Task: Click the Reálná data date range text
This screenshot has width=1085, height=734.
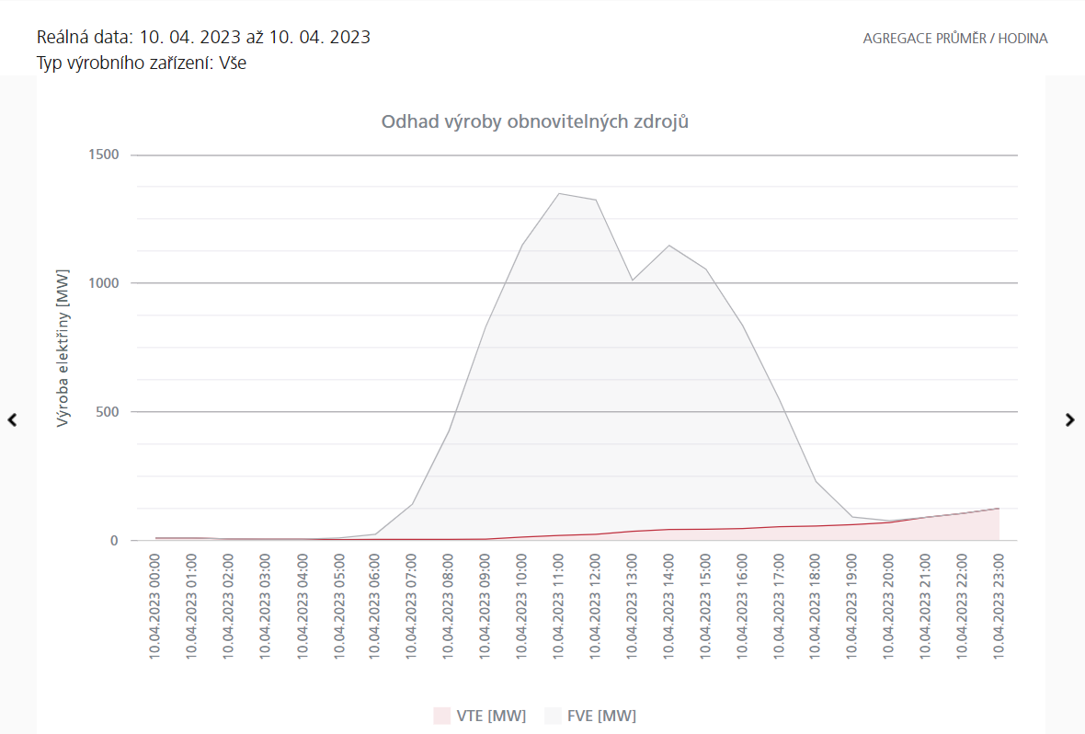Action: coord(203,37)
